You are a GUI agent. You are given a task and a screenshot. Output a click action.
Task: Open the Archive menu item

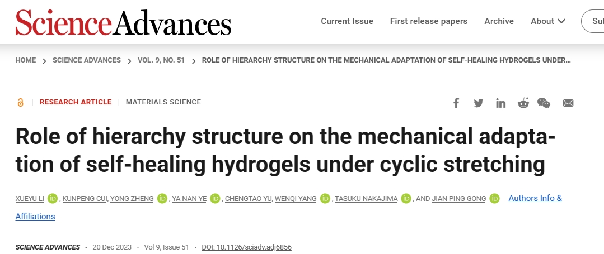(499, 21)
